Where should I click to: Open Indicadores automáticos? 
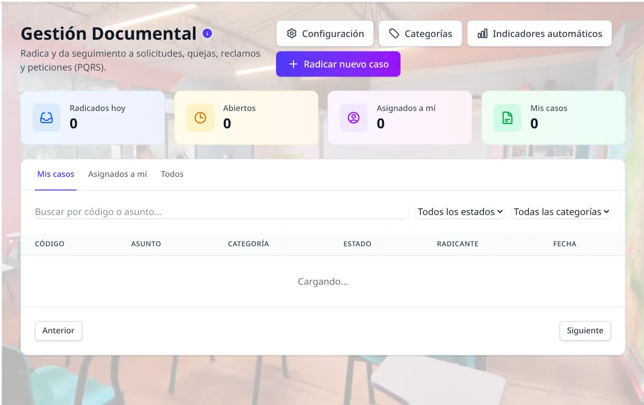point(539,34)
